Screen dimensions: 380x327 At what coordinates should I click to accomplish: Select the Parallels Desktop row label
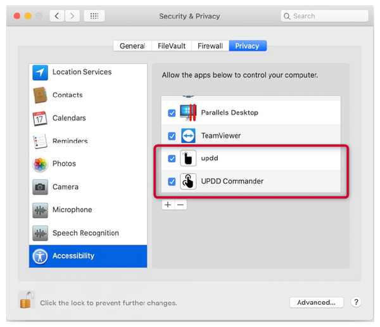click(x=230, y=113)
